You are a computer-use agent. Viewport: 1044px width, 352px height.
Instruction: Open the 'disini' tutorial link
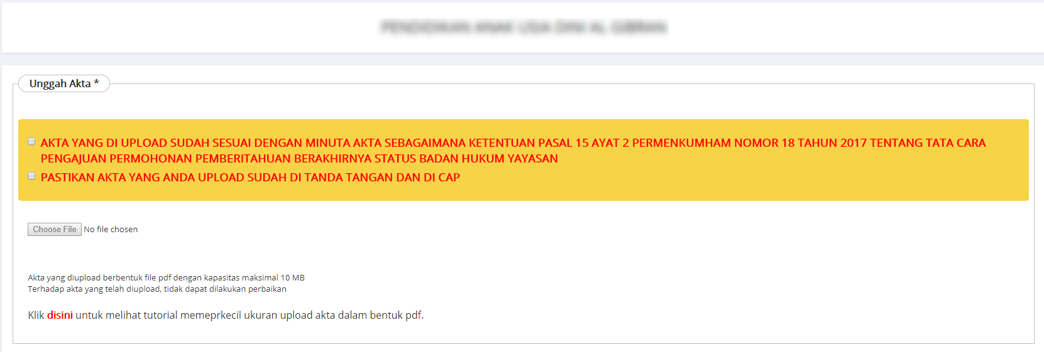60,315
